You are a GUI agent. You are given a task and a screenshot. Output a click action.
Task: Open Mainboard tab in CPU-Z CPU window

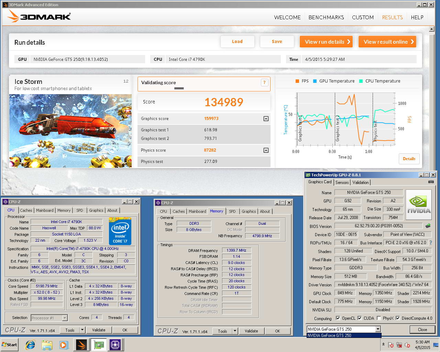[x=45, y=210]
